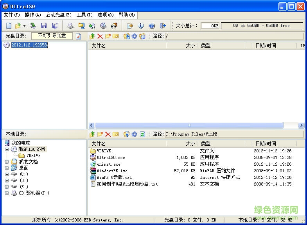This screenshot has height=225, width=307.
Task: Click the horizontal scrollbar right arrow
Action: pos(301,125)
